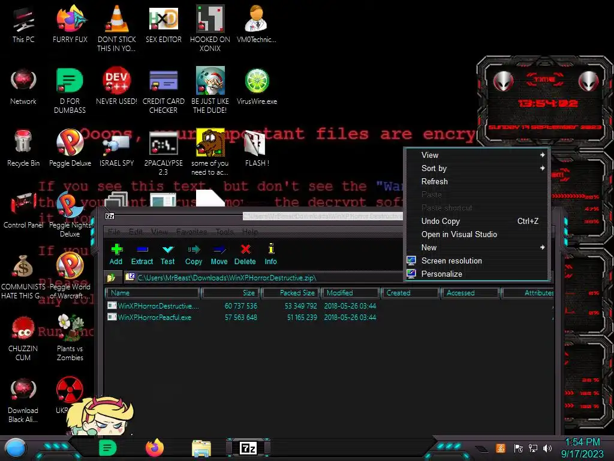The height and width of the screenshot is (461, 614).
Task: Open the Favorites menu in 7-Zip
Action: pyautogui.click(x=191, y=232)
